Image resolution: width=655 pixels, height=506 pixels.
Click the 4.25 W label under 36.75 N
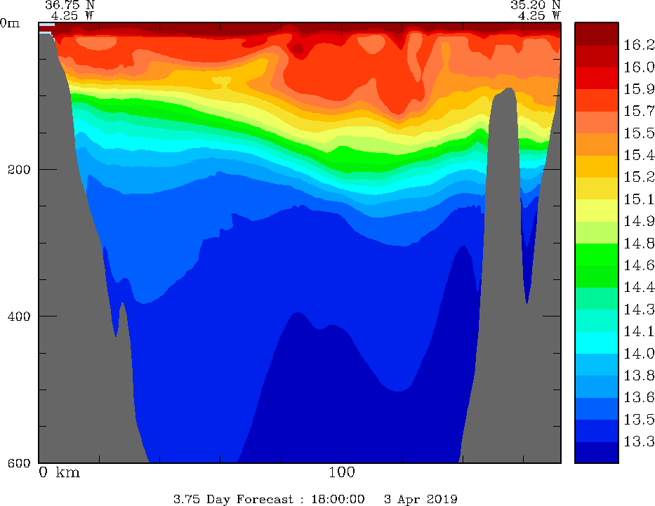(x=72, y=16)
